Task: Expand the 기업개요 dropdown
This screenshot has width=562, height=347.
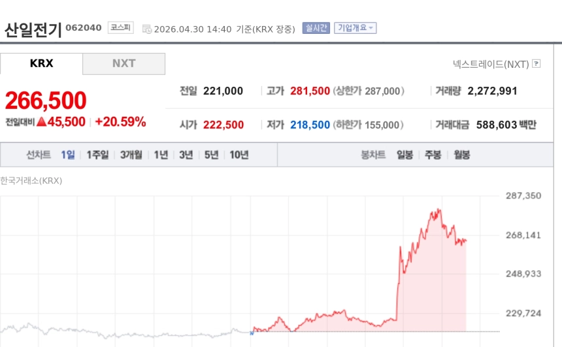Action: click(x=355, y=28)
